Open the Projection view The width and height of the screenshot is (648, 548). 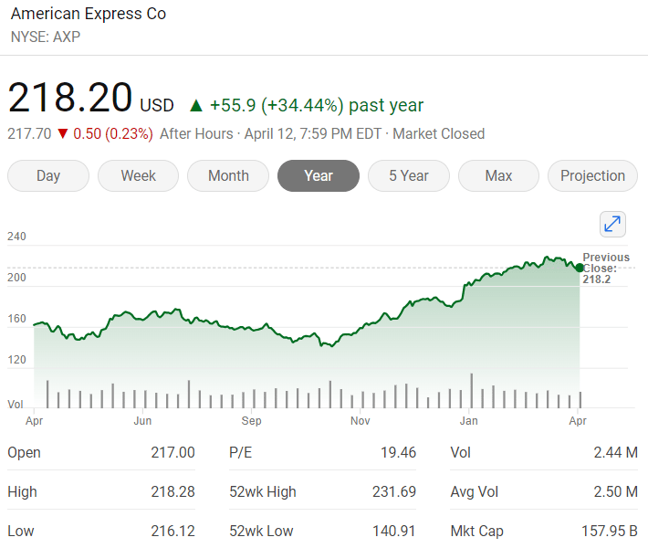click(592, 175)
